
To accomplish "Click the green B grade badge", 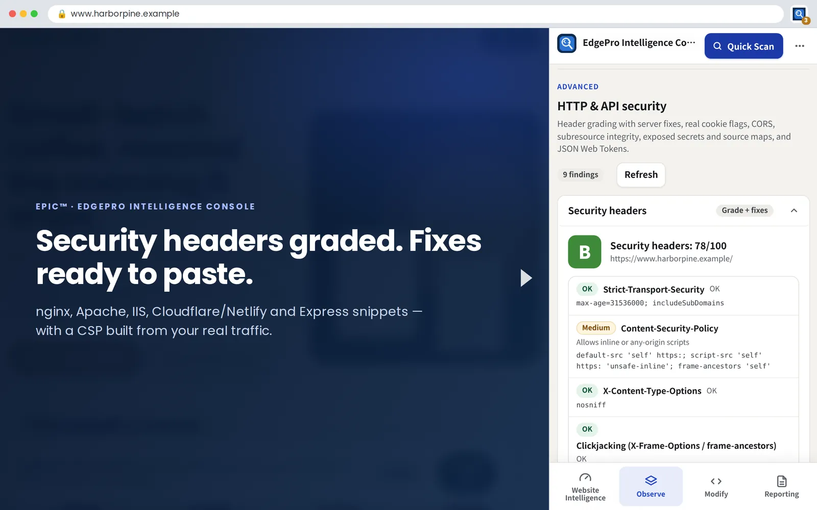I will pos(585,252).
